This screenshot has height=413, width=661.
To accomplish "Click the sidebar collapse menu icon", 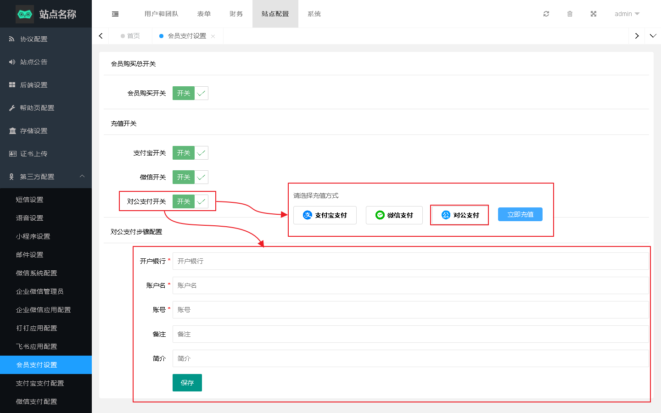I will 115,14.
